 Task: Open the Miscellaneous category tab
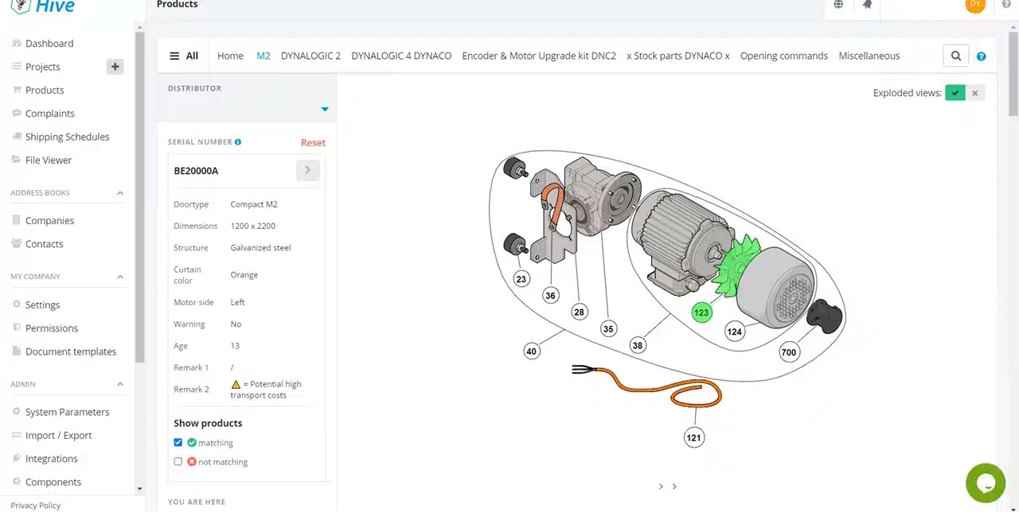[x=869, y=56]
